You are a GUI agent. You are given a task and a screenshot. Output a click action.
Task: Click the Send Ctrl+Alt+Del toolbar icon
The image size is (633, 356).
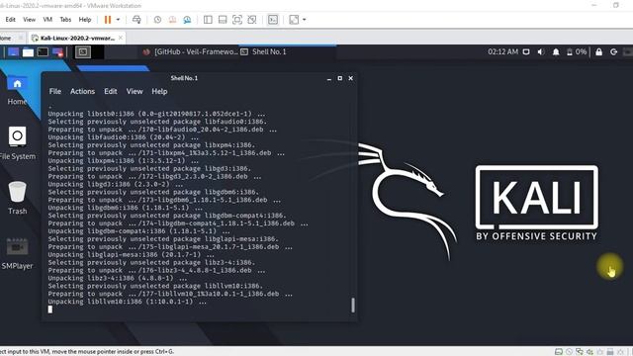(x=136, y=20)
